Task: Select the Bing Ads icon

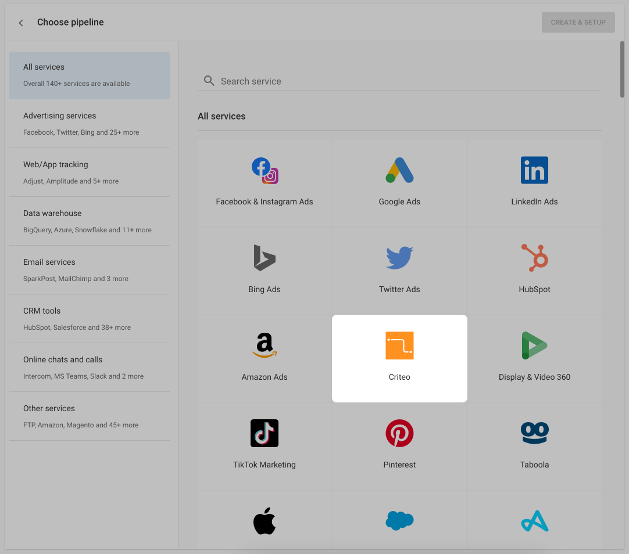Action: click(265, 258)
